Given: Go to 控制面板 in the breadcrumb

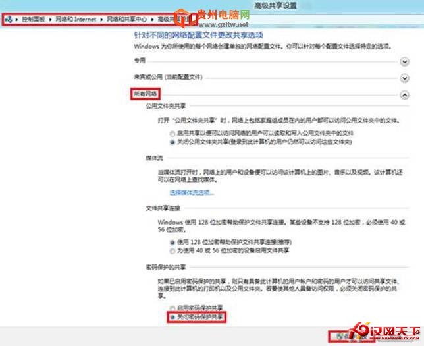Looking at the screenshot, I should [x=28, y=20].
